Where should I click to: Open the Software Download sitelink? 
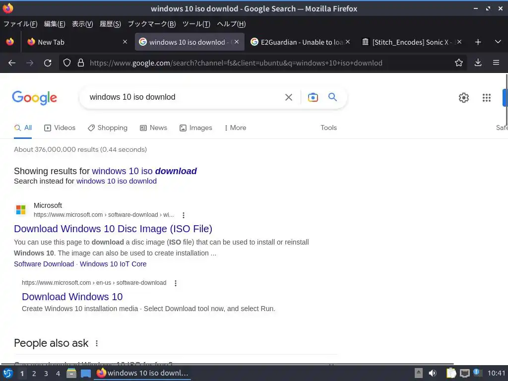44,264
